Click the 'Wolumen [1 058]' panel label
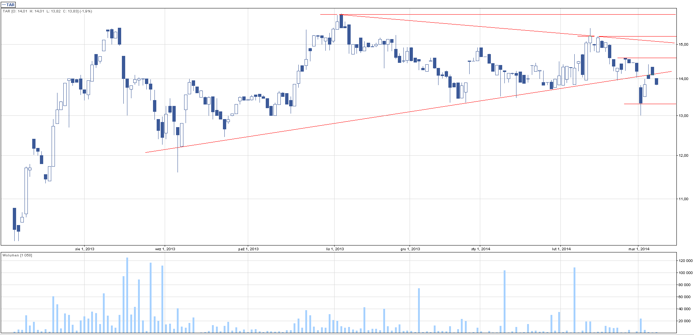This screenshot has height=335, width=694. coord(17,255)
